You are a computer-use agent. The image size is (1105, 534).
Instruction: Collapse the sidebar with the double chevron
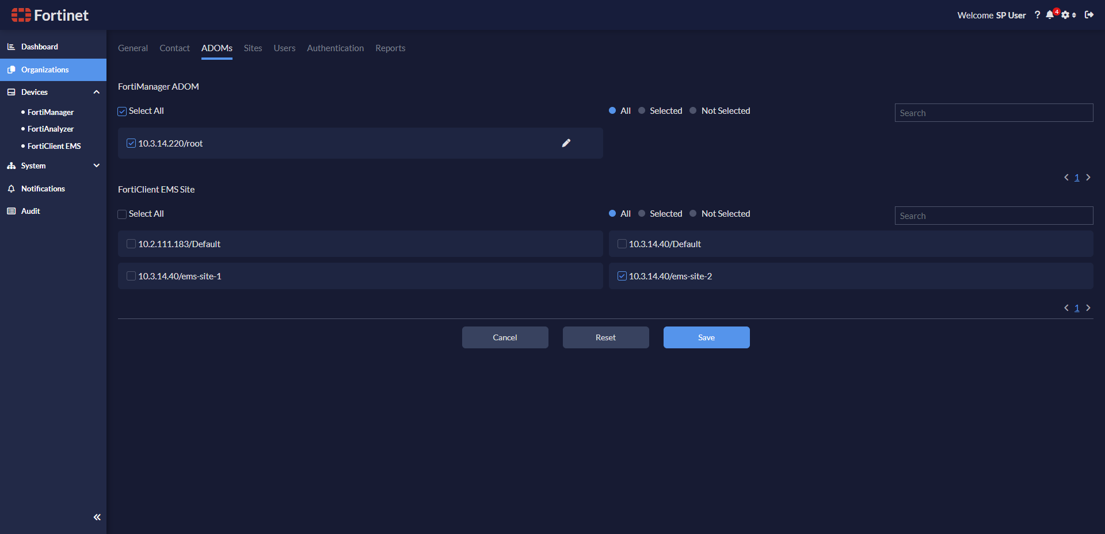97,517
